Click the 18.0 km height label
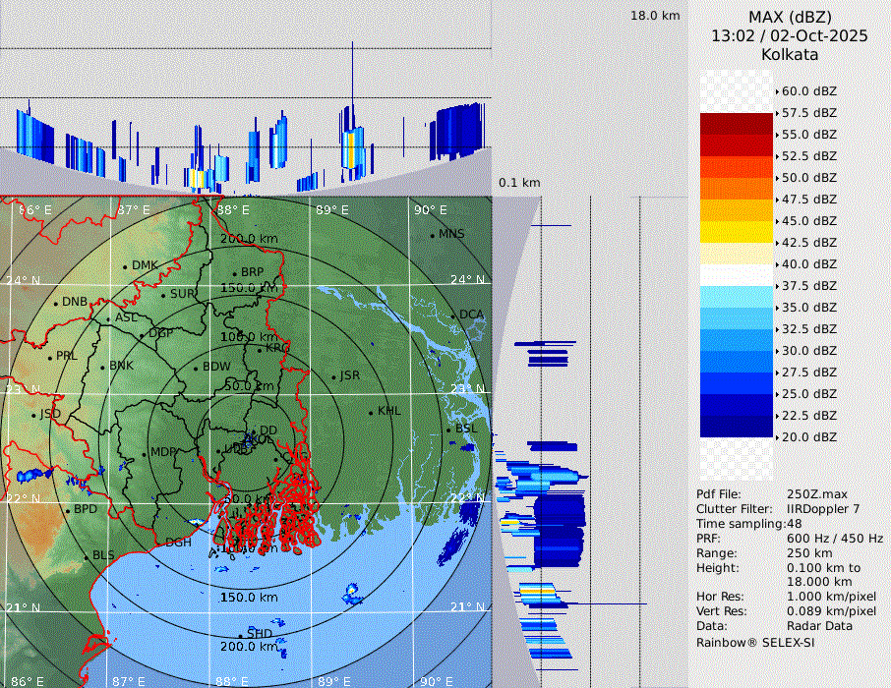Viewport: 891px width, 688px height. click(655, 16)
